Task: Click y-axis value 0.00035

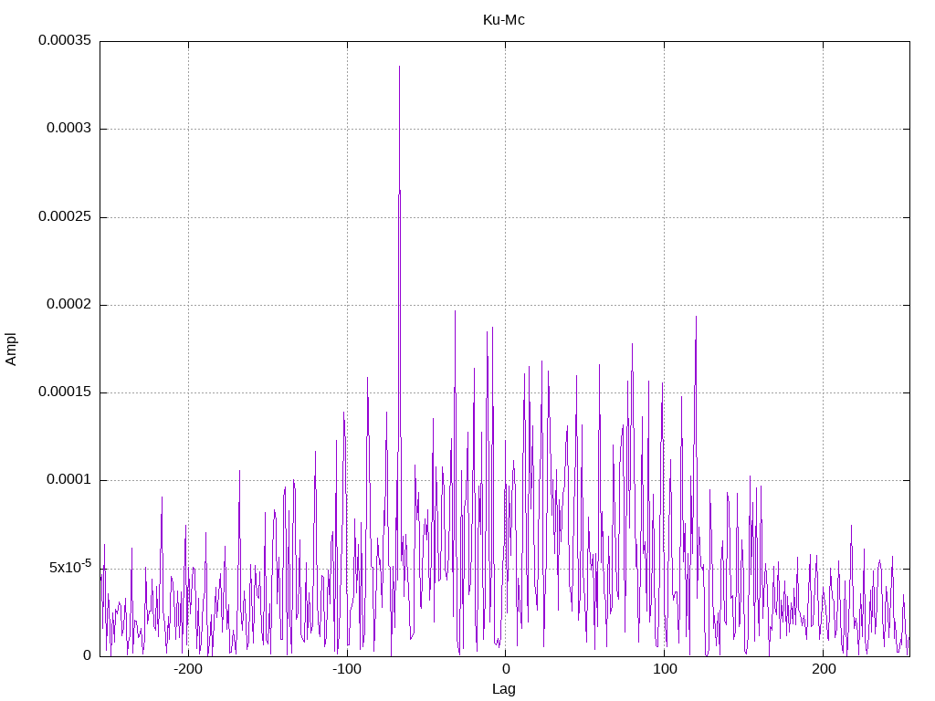Action: coord(65,40)
